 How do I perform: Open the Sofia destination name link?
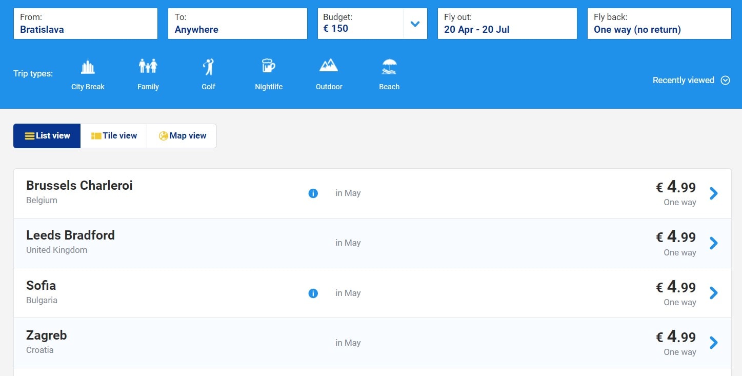[x=41, y=286]
